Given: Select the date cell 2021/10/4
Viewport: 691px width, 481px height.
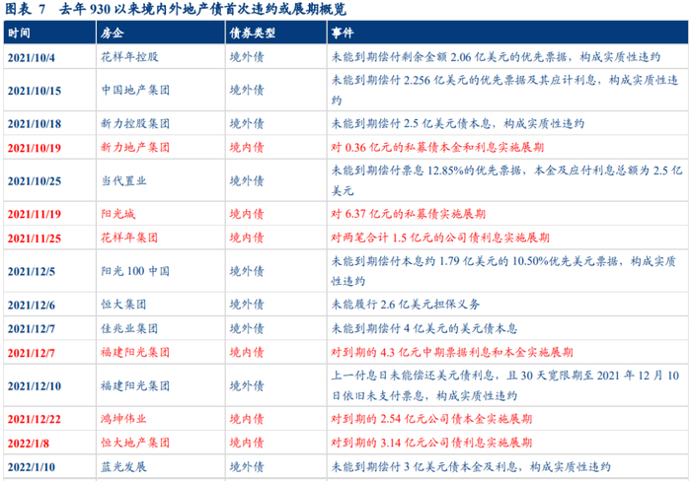Looking at the screenshot, I should [32, 57].
